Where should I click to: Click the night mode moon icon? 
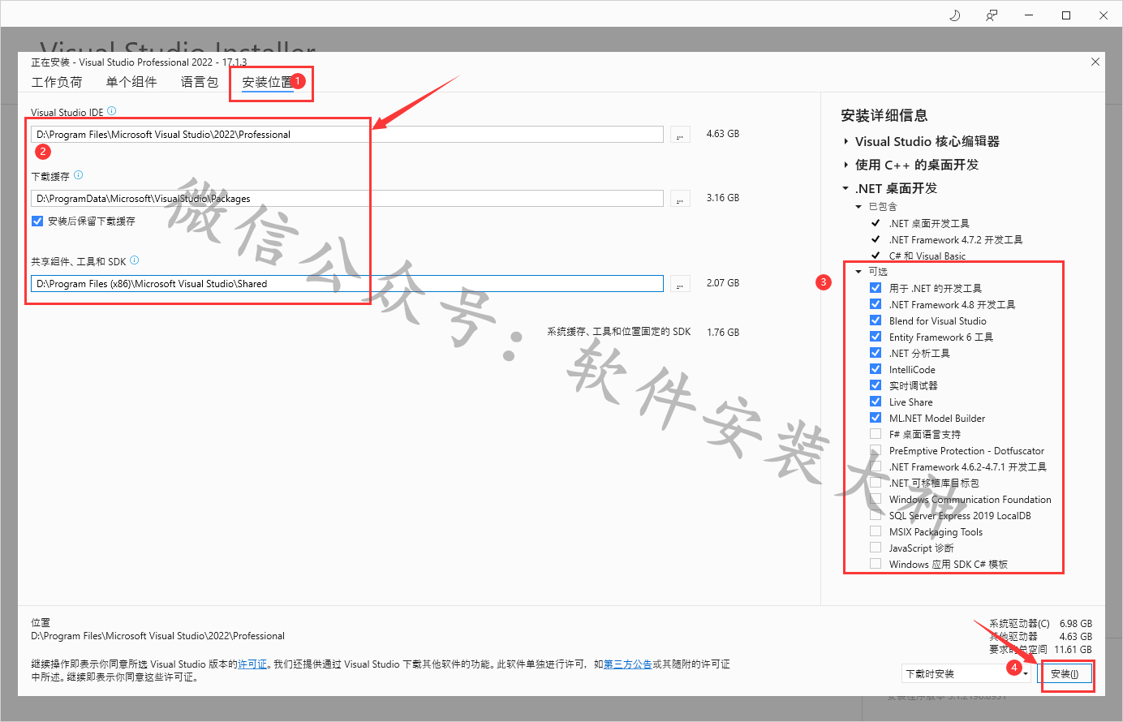955,15
